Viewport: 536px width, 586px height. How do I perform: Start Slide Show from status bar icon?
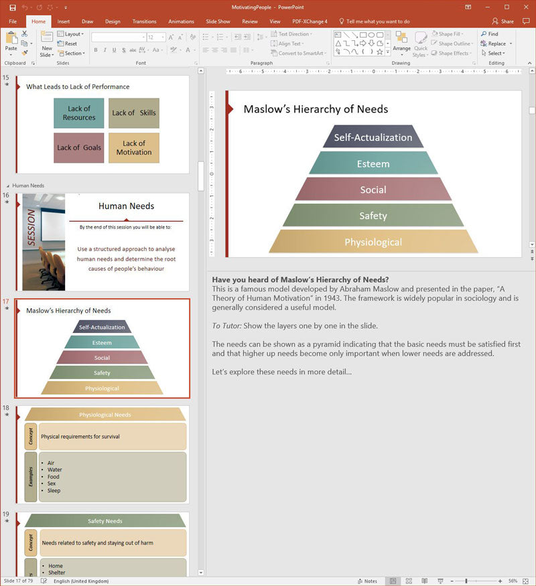440,581
